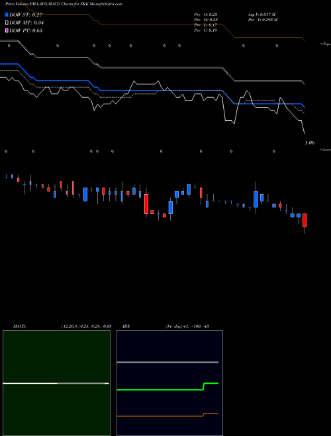The width and height of the screenshot is (331, 436).
Task: Select the 'DOW ST: 0.27' legend text
Action: point(26,15)
